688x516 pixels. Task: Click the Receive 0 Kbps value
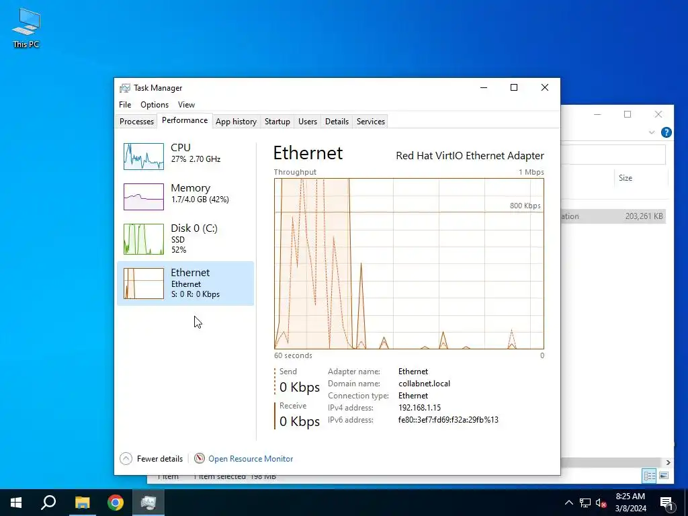click(300, 421)
